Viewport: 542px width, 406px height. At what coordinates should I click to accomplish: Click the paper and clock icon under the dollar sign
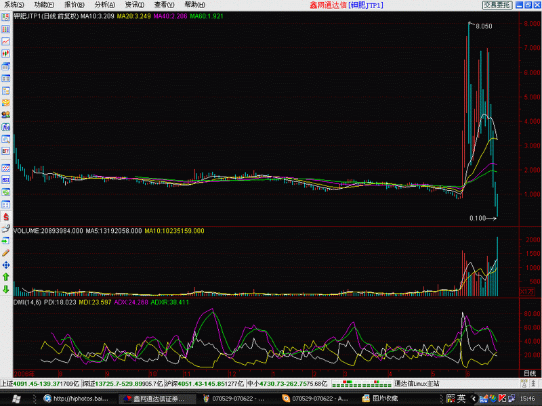[5, 228]
